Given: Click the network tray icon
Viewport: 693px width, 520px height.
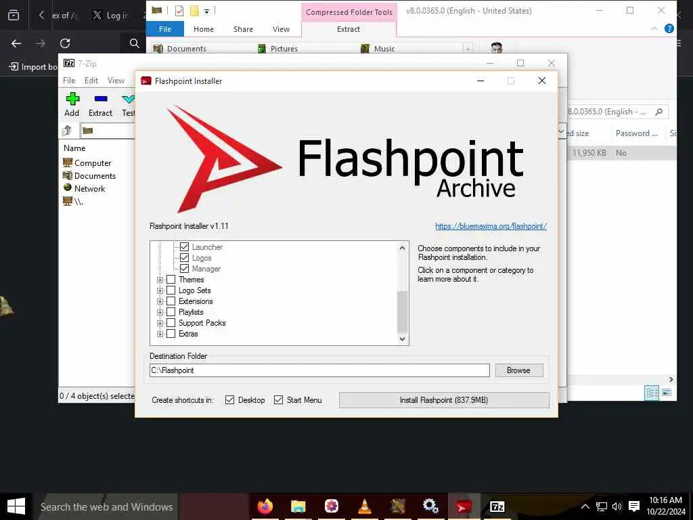Looking at the screenshot, I should (602, 506).
